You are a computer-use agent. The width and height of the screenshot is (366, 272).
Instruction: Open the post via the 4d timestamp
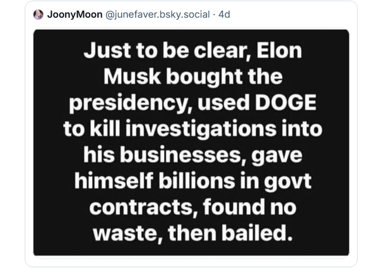[224, 15]
